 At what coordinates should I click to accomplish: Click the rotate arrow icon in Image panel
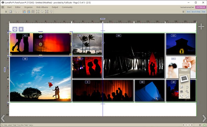[187, 87]
